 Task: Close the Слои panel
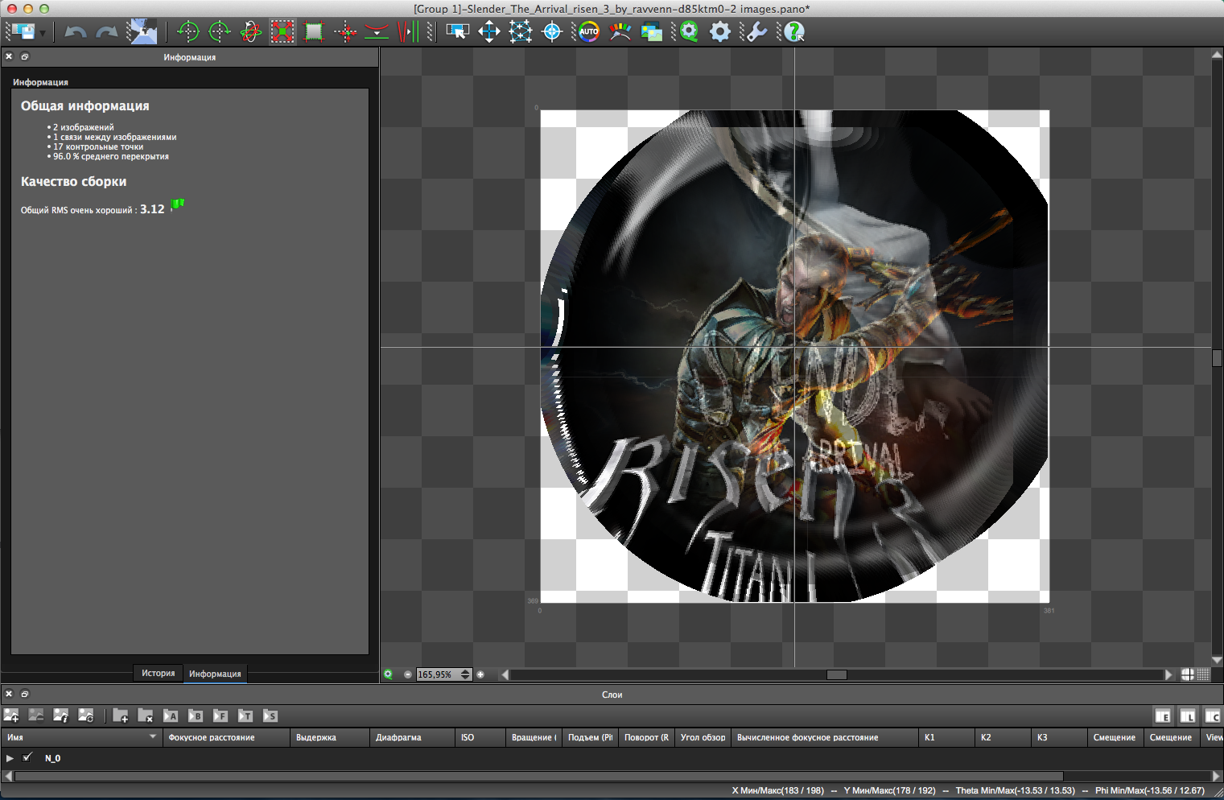coord(9,694)
